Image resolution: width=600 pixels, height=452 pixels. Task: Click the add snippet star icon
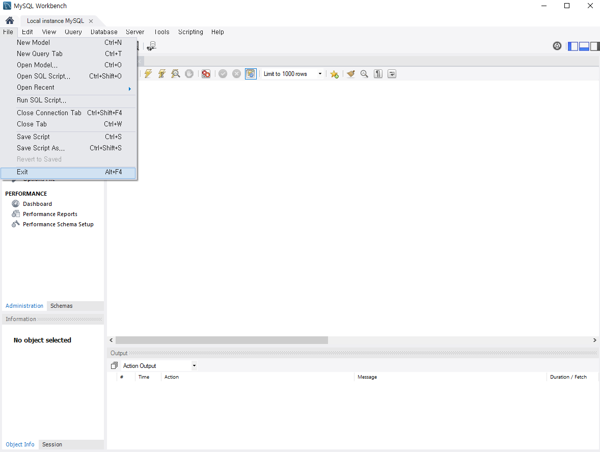pyautogui.click(x=335, y=74)
